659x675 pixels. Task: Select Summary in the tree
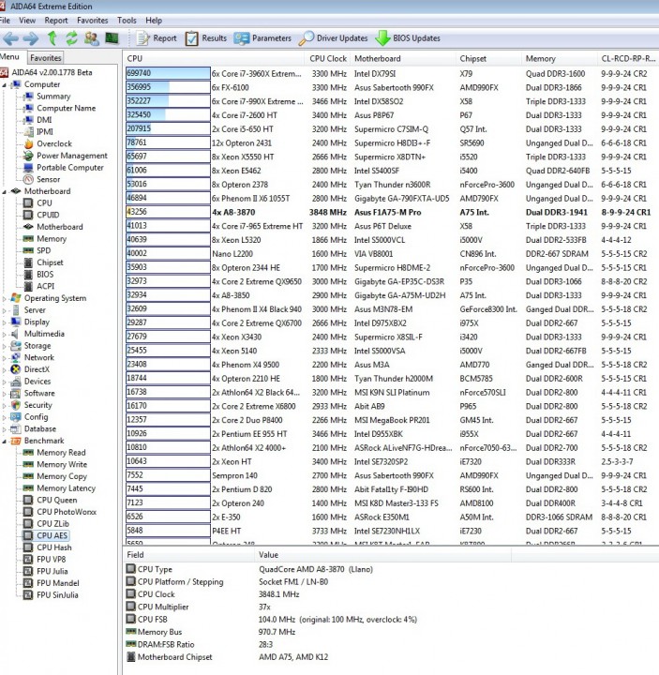[53, 97]
